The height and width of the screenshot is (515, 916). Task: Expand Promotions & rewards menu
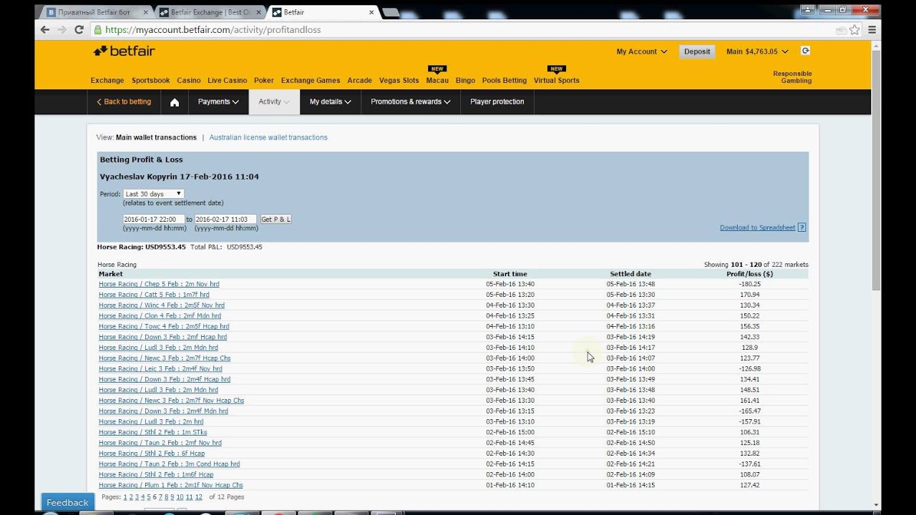point(410,102)
